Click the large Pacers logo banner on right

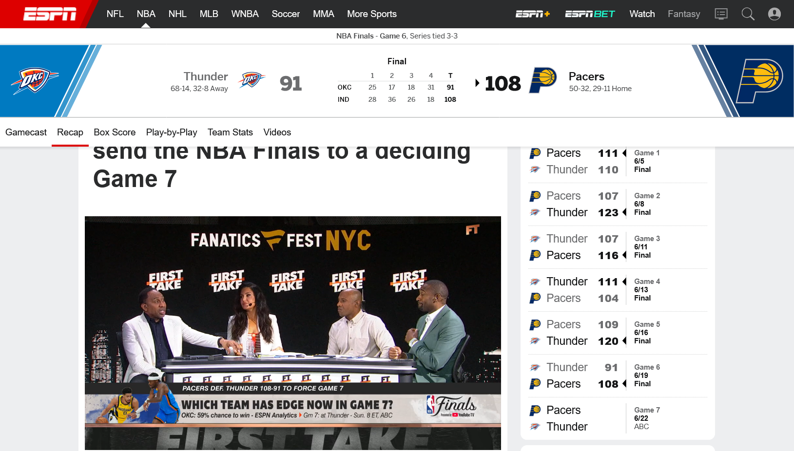pos(759,81)
